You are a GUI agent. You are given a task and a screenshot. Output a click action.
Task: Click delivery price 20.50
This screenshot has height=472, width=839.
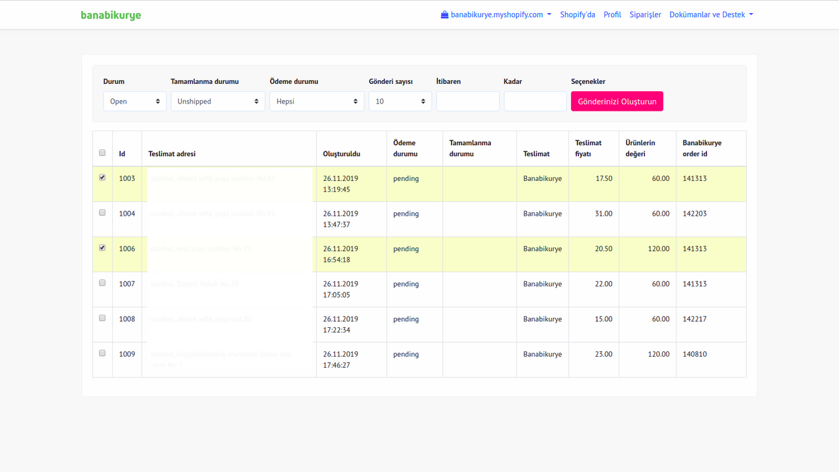[604, 249]
